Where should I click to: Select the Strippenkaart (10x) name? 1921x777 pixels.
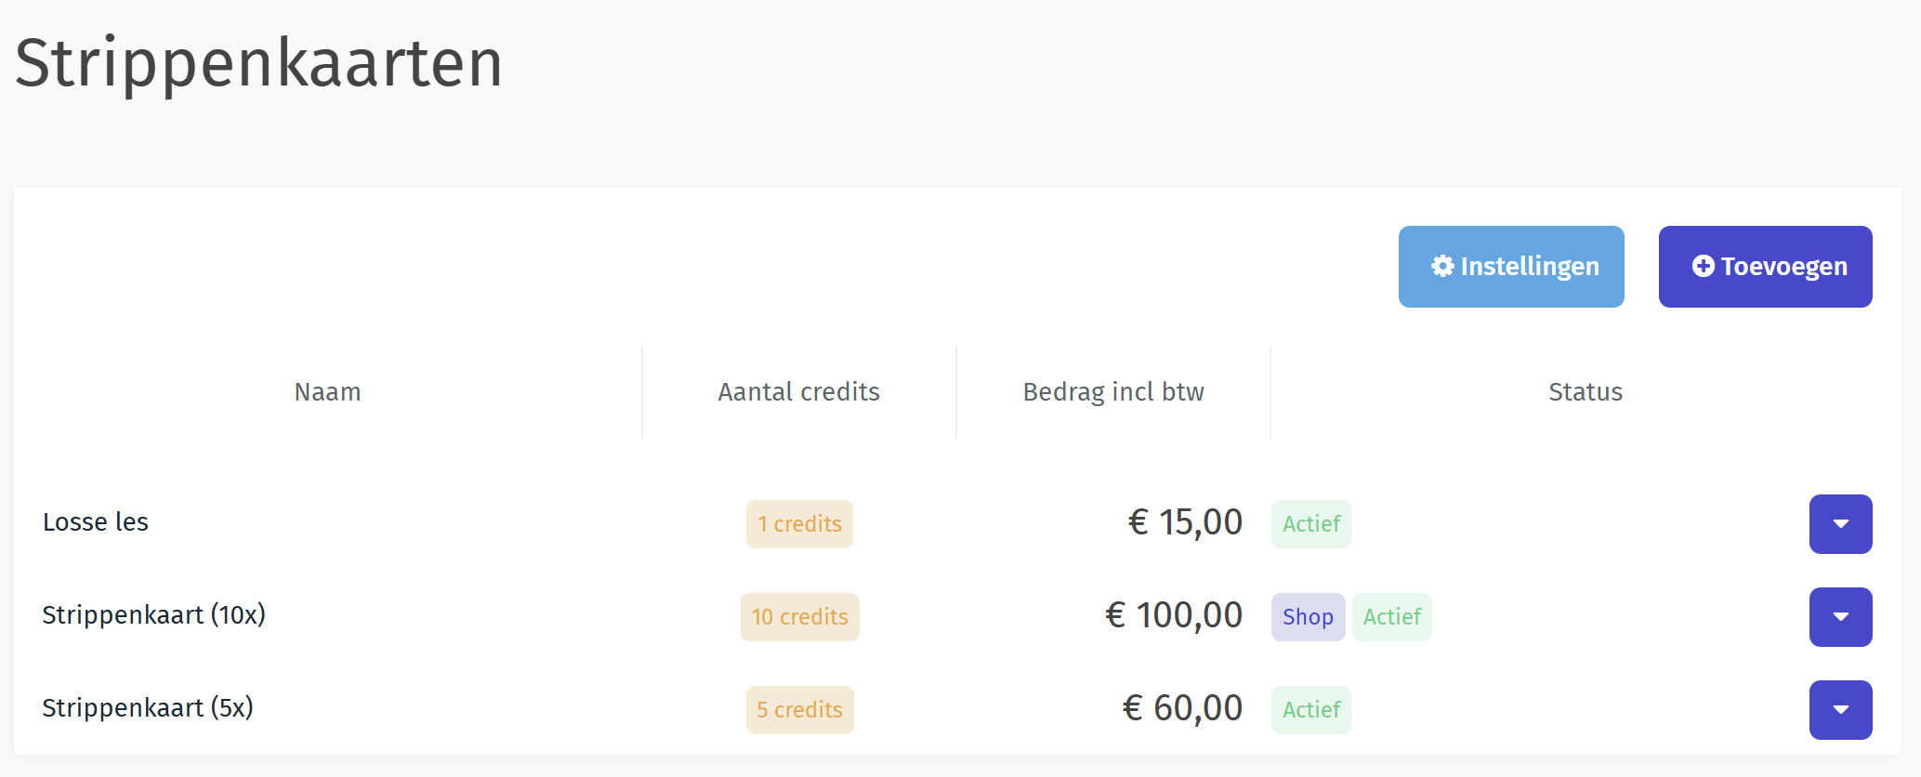pyautogui.click(x=154, y=615)
